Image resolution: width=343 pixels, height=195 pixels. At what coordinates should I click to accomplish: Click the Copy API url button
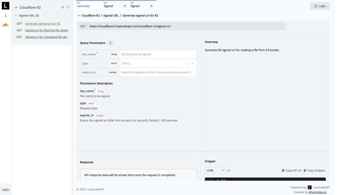[x=291, y=170]
